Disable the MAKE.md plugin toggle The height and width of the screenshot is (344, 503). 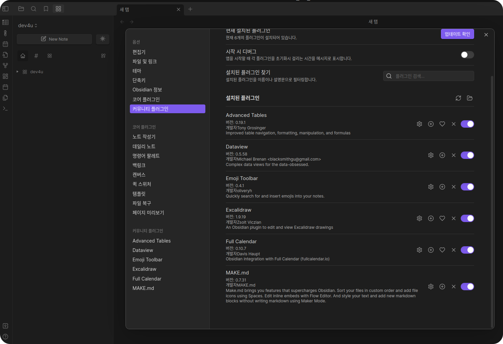click(x=467, y=287)
